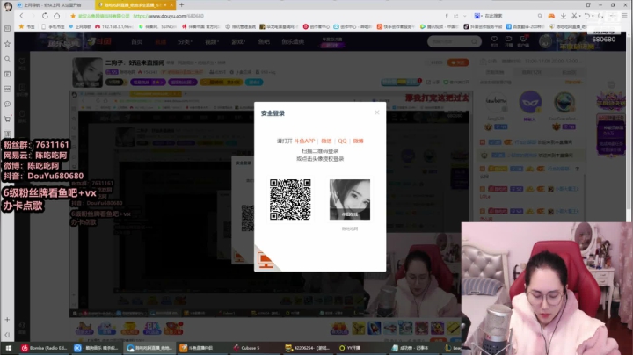Viewport: 633px width, 355px height.
Task: Open browser sidebar chat bubble icon
Action: point(7,104)
